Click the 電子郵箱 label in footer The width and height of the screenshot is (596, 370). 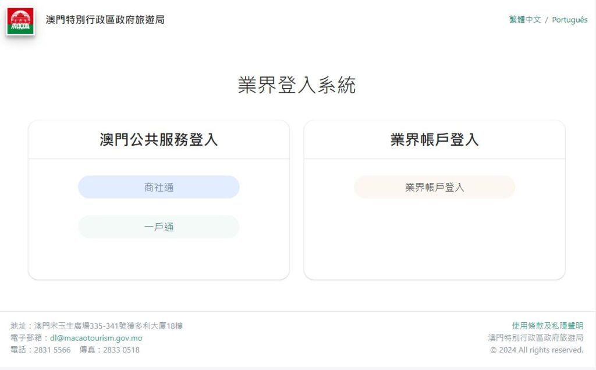(26, 338)
